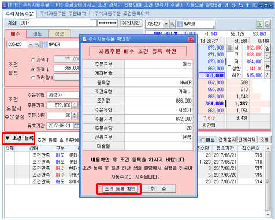The height and width of the screenshot is (220, 275).
Task: Expand the 035420 stock code dropdown in quote panel
Action: 166,24
